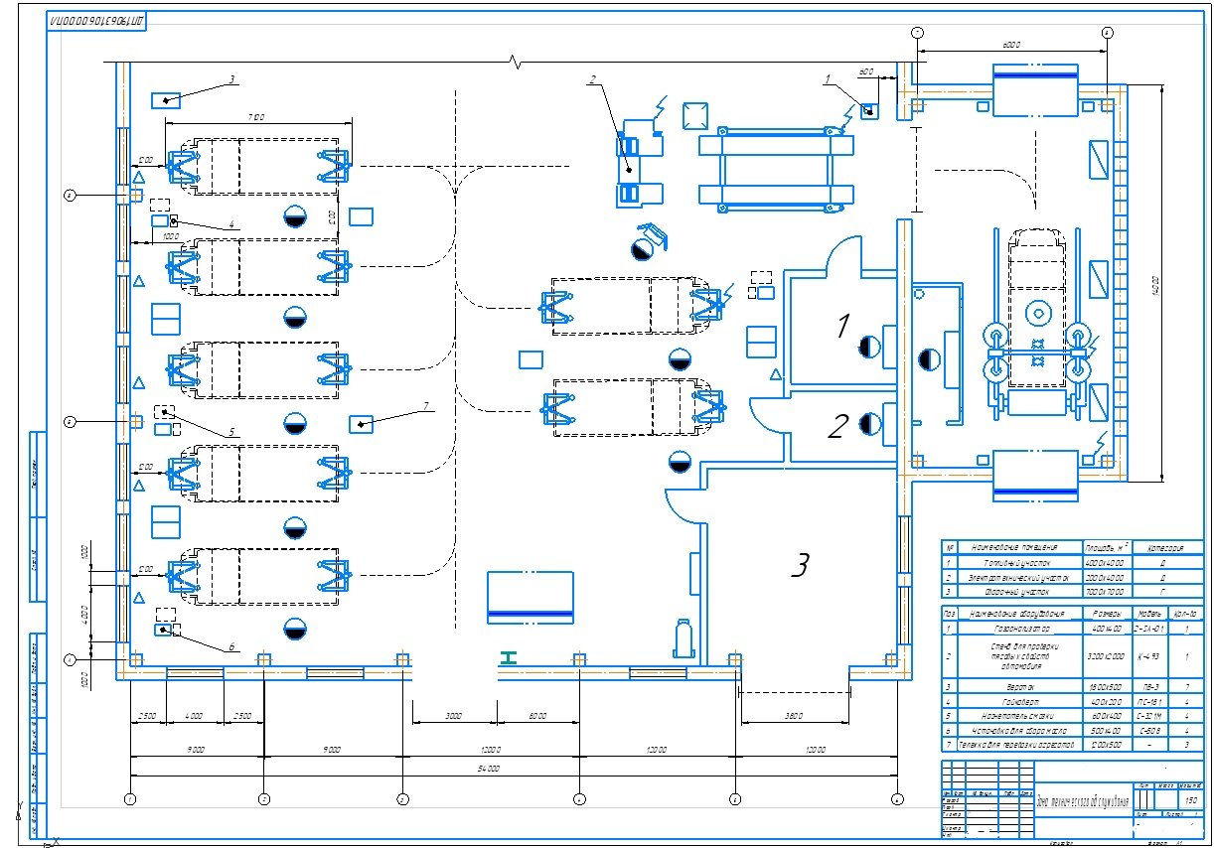Select the workbench rectangle at callout 3
This screenshot has height=848, width=1214.
tap(166, 100)
